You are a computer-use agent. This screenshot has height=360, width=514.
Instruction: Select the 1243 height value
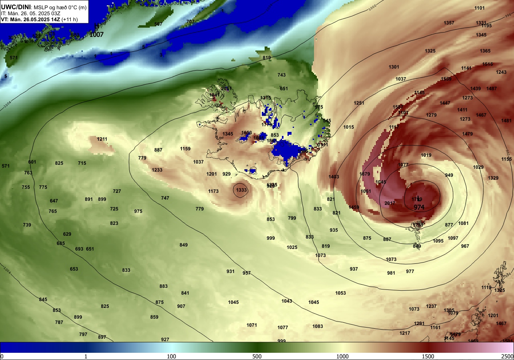501,72
